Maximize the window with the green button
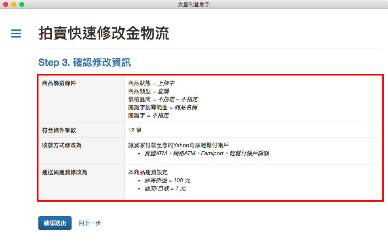 pyautogui.click(x=22, y=4)
